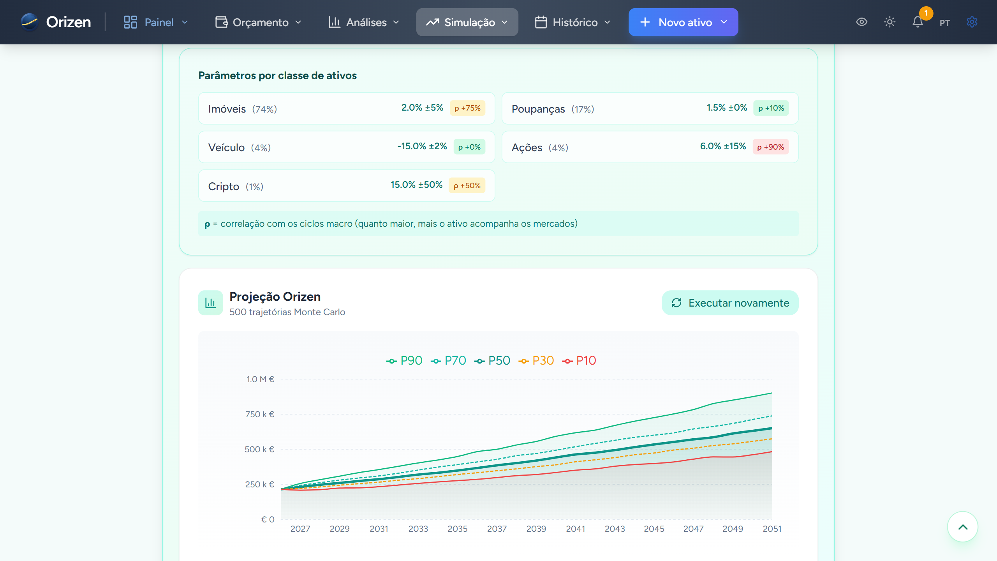
Task: Open the Análises menu
Action: click(364, 22)
